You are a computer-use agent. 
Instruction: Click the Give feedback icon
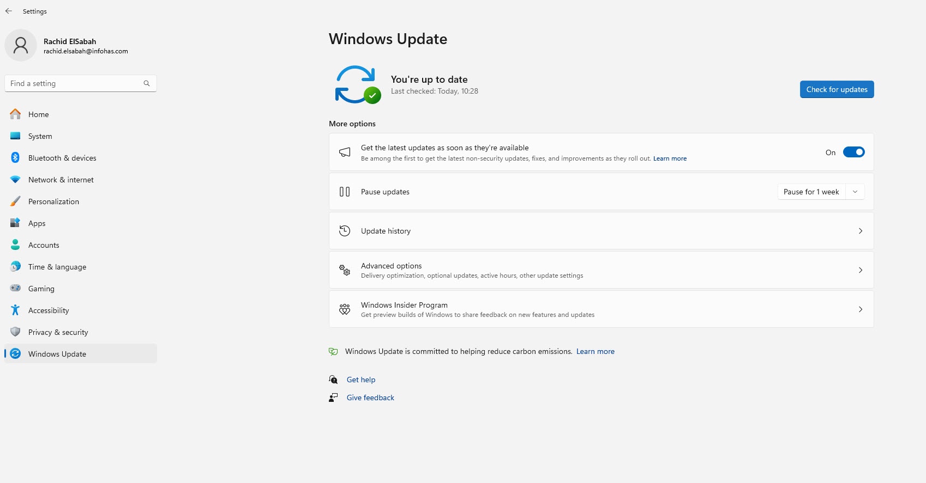pos(333,398)
